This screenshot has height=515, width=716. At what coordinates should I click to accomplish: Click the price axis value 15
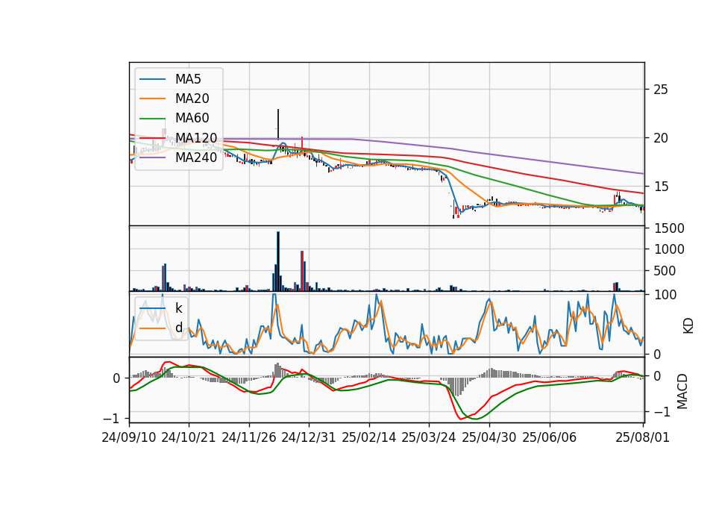pos(661,187)
